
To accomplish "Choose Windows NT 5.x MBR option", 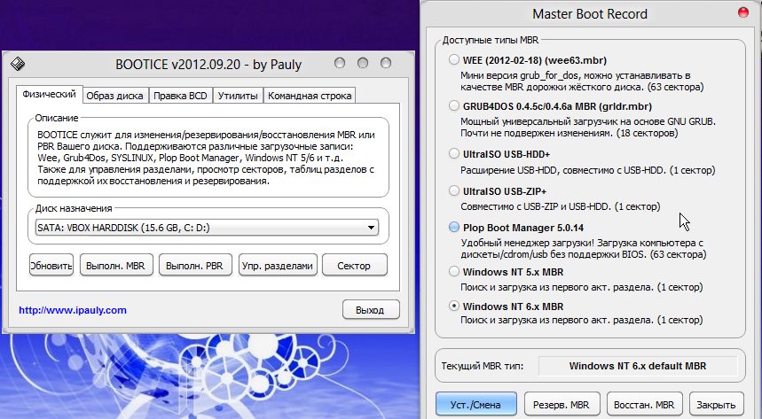I will coord(455,274).
